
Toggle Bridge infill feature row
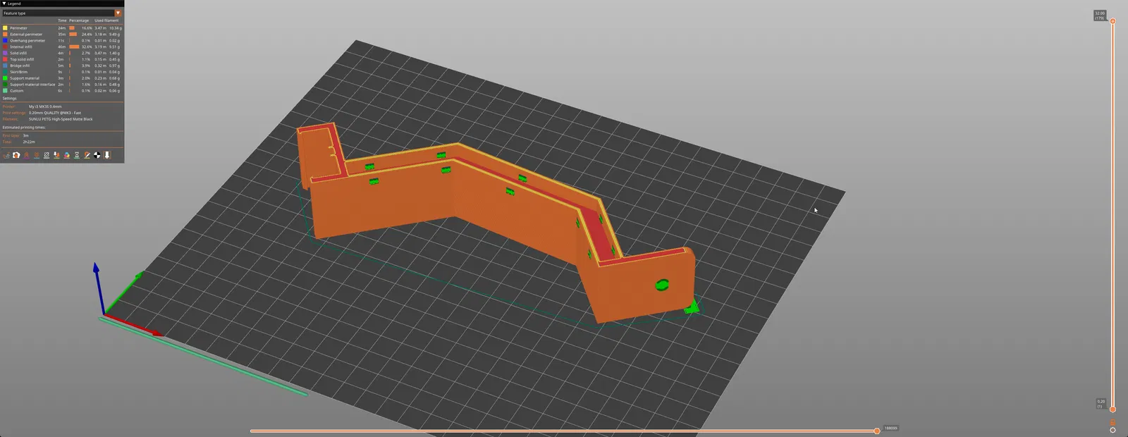coord(62,66)
